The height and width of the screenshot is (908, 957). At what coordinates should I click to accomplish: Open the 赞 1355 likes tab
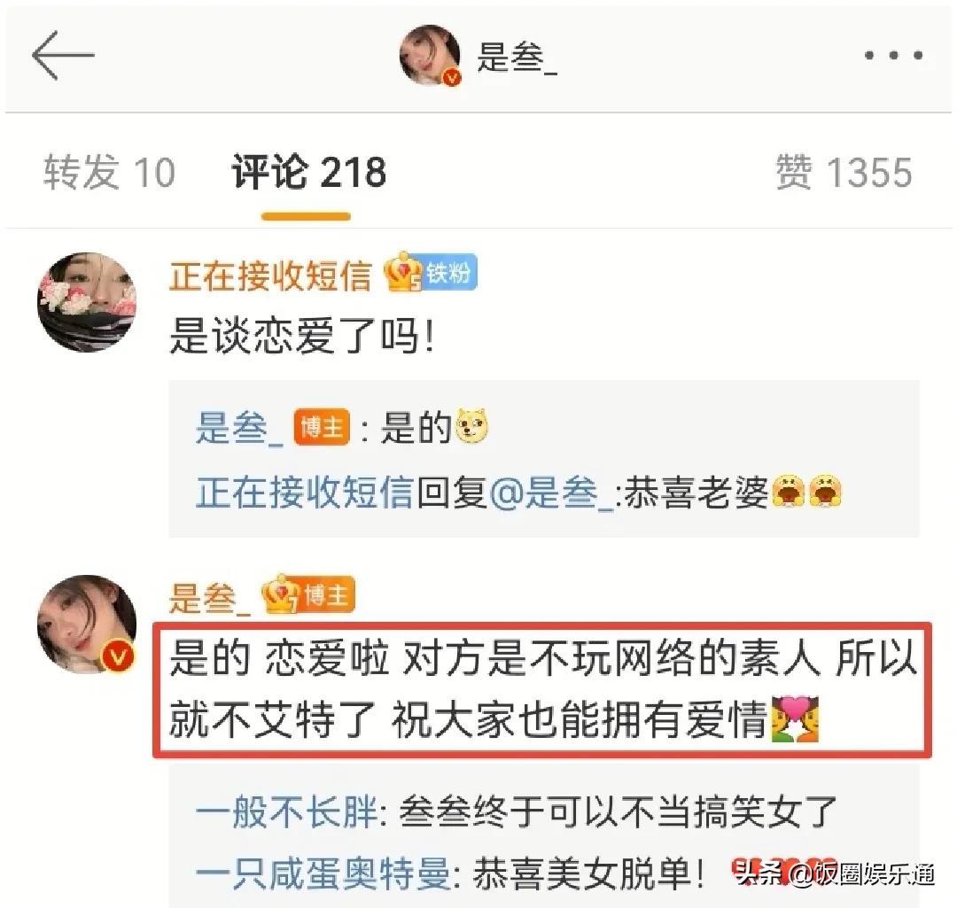tap(844, 172)
